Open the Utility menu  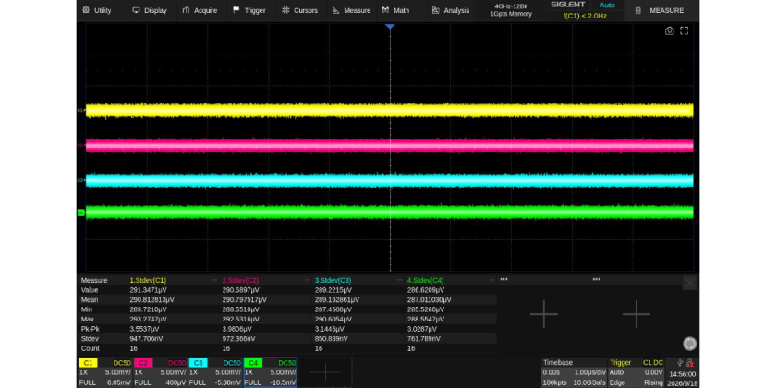(97, 10)
